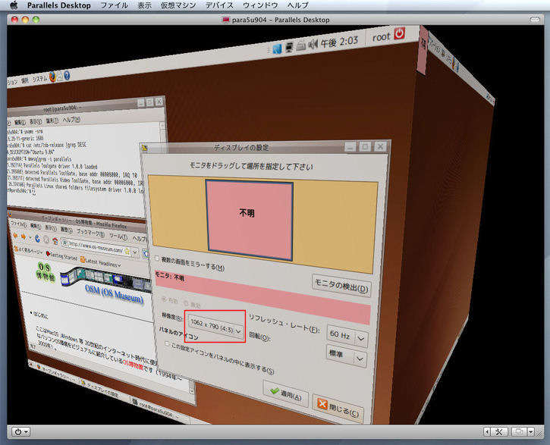Open Parallels configuration wrench icon

[x=498, y=431]
